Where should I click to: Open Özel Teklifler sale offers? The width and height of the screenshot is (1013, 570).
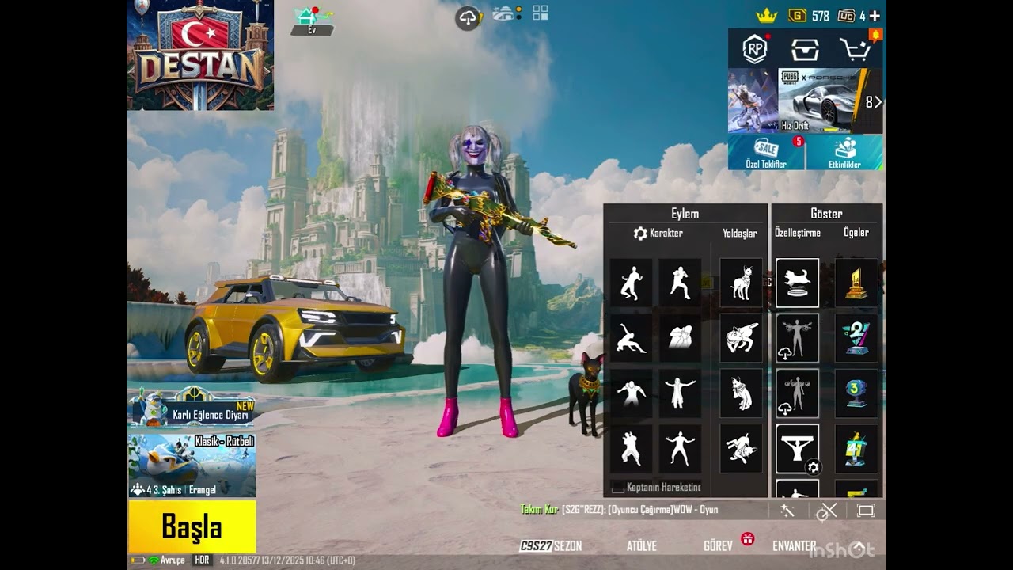click(x=766, y=153)
